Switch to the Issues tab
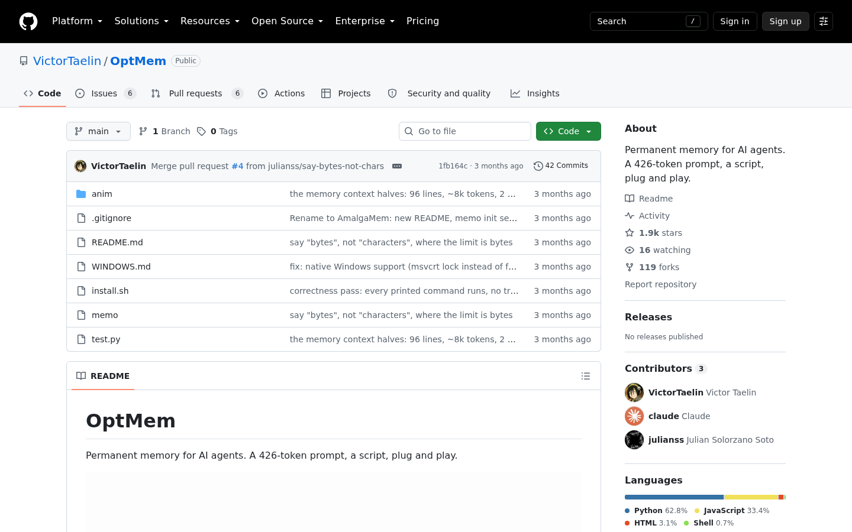 click(x=106, y=93)
